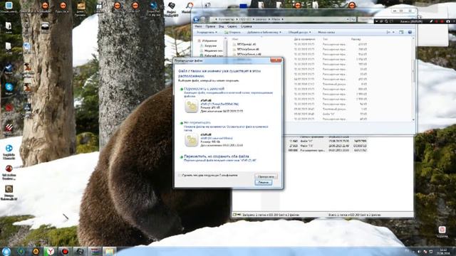The height and width of the screenshot is (256, 456).
Task: Select 'Загрузки' in navigation pane
Action: [x=211, y=46]
